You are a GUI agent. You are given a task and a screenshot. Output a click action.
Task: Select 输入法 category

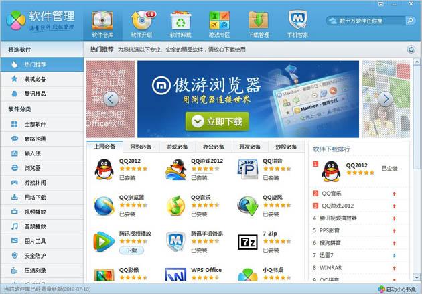click(42, 153)
